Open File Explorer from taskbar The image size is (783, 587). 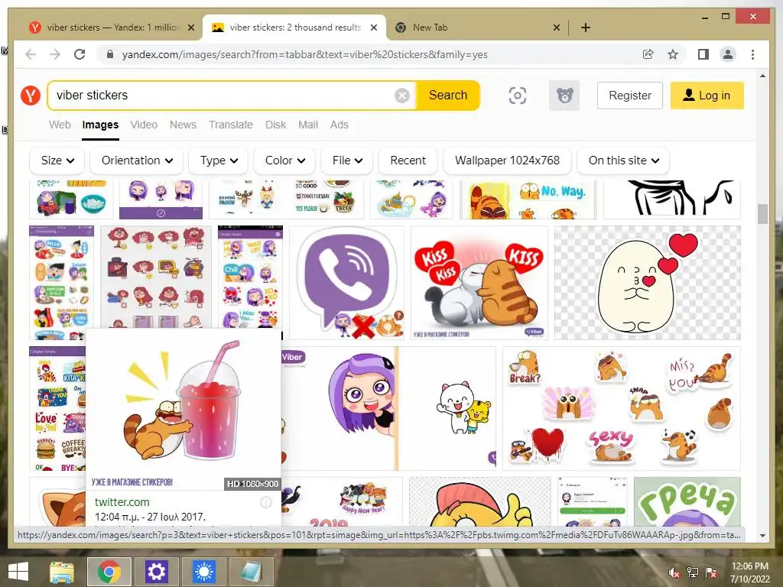point(62,572)
